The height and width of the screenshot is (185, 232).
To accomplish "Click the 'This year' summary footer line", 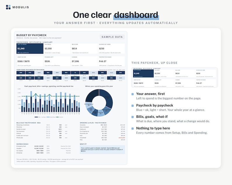I will (50, 159).
